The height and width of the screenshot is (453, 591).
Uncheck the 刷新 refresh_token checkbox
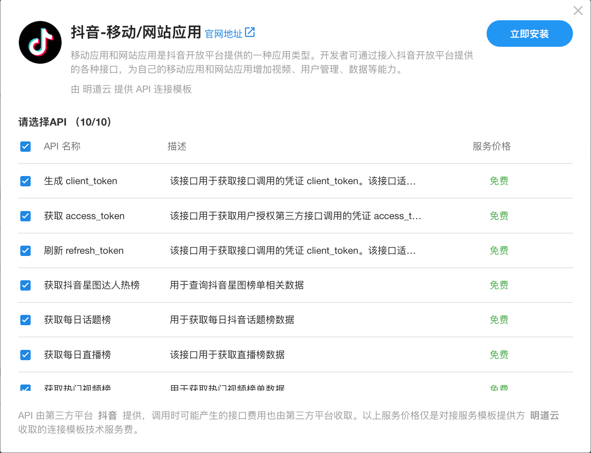(x=25, y=251)
